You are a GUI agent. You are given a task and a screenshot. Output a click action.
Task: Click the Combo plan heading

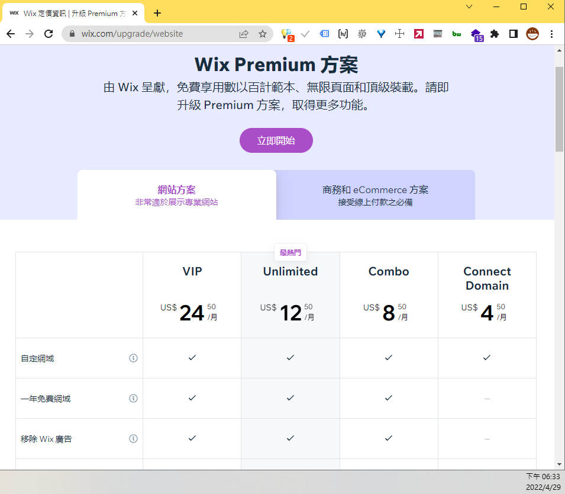click(389, 271)
